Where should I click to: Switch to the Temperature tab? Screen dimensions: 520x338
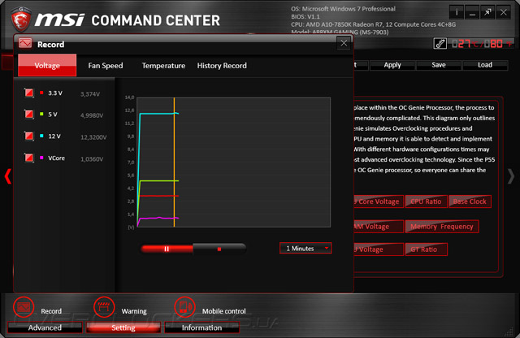[163, 65]
